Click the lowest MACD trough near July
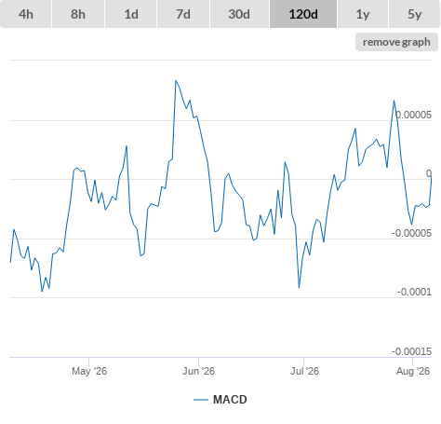The image size is (441, 424). [299, 287]
